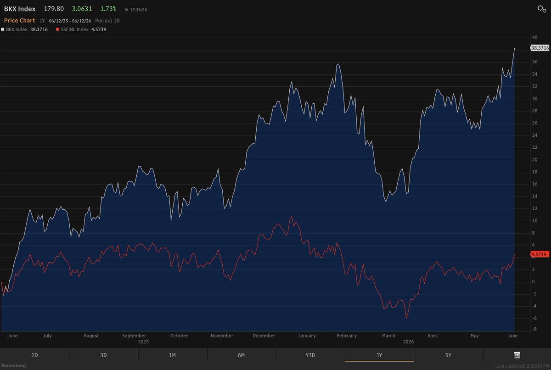Click the white BKX Index legend swatch
The height and width of the screenshot is (370, 551).
3,29
